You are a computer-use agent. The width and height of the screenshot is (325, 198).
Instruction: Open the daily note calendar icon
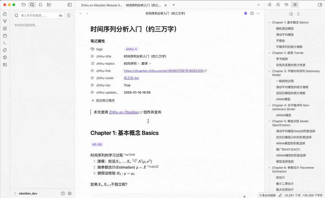tap(5, 36)
